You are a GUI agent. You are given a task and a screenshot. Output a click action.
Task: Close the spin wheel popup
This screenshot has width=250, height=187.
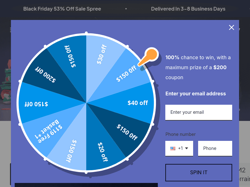pyautogui.click(x=232, y=27)
